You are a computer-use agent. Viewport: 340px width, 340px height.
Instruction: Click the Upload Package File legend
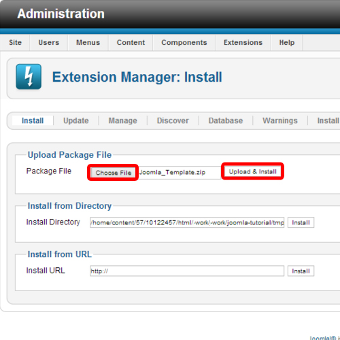[69, 155]
